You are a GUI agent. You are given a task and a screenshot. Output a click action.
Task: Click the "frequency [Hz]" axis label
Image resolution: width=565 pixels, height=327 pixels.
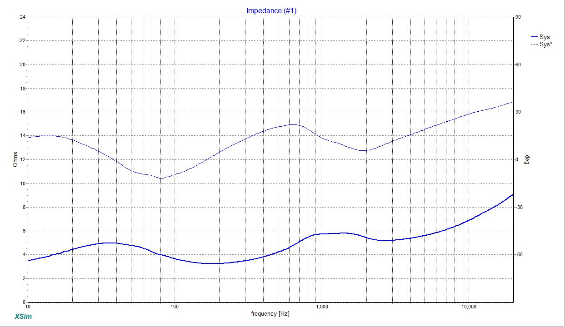[x=270, y=313]
